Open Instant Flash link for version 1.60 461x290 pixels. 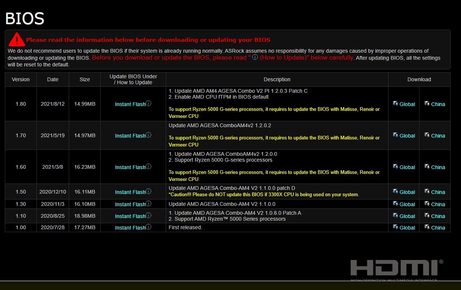pyautogui.click(x=130, y=167)
